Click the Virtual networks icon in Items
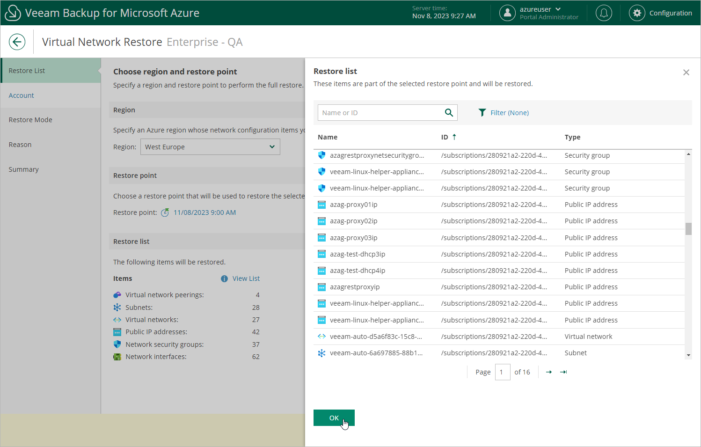Viewport: 701px width, 447px height. click(117, 320)
